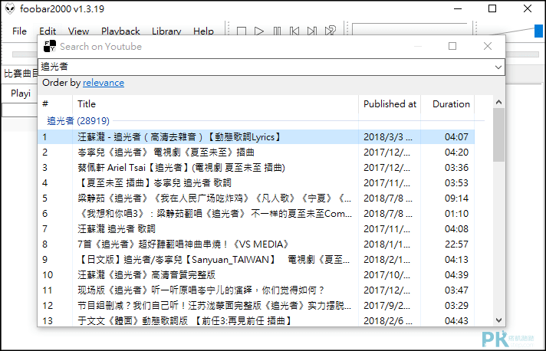Click the 01:10 duration cell
The height and width of the screenshot is (351, 546).
click(456, 214)
